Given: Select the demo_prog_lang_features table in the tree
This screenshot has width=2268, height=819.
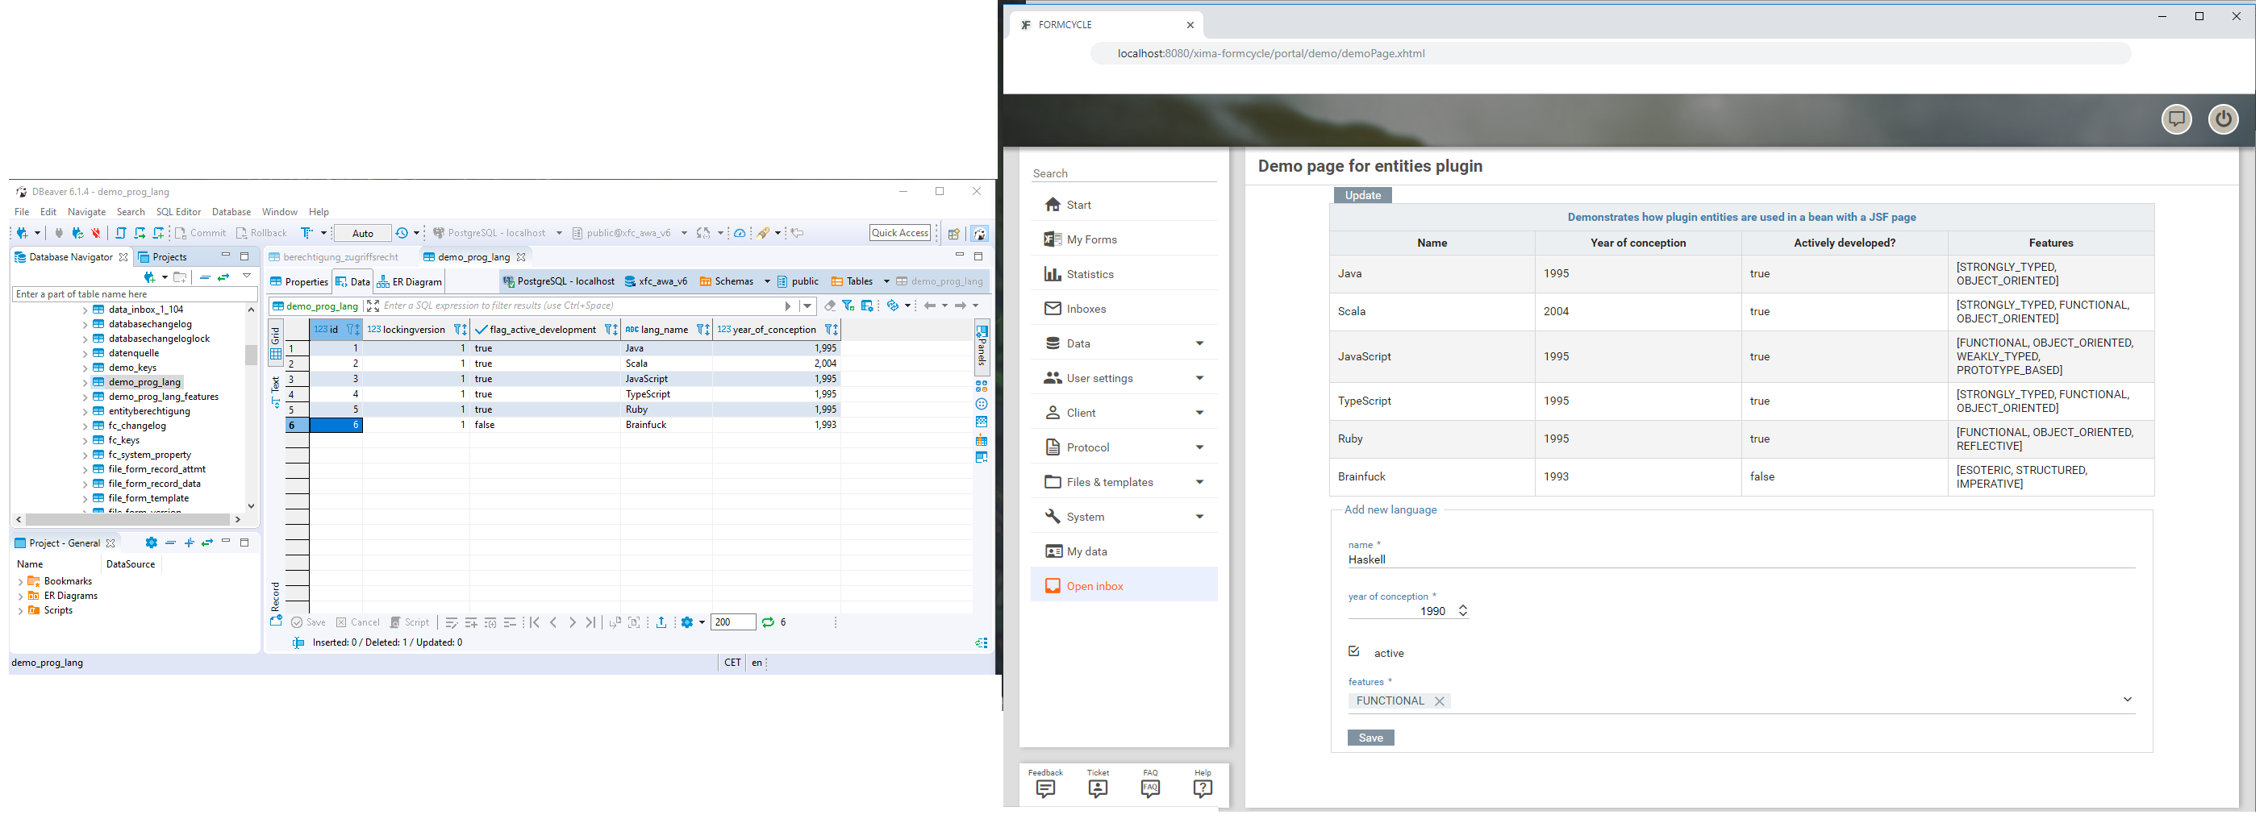Looking at the screenshot, I should [163, 397].
